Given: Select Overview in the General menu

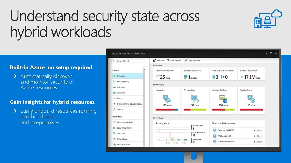Looking at the screenshot, I should click(x=127, y=76).
